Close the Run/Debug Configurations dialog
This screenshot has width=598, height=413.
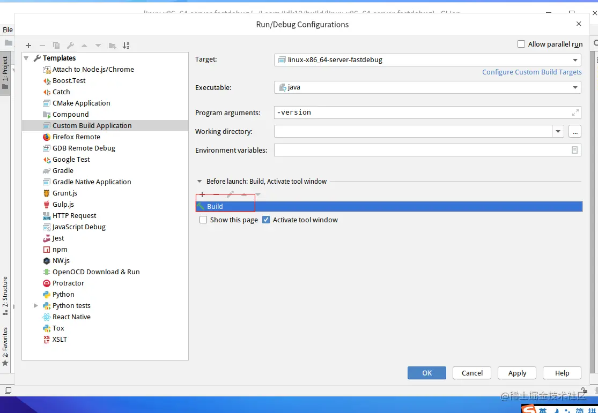(x=579, y=24)
